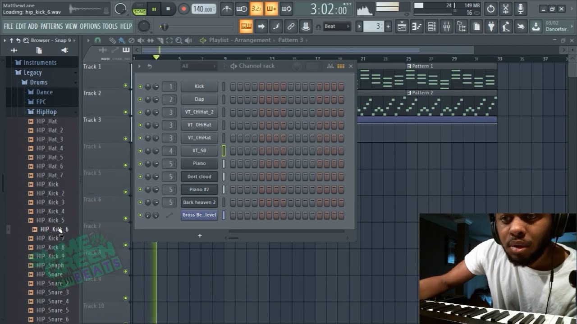Click the playlist snap magnet icon
This screenshot has width=577, height=324.
tap(97, 40)
